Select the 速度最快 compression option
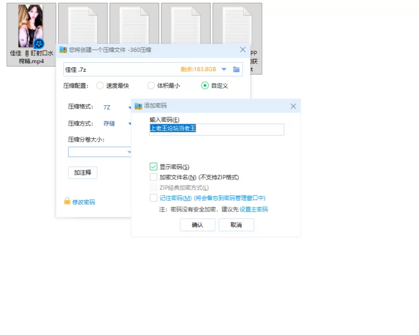Viewport: 419px width, 335px height. [x=100, y=85]
